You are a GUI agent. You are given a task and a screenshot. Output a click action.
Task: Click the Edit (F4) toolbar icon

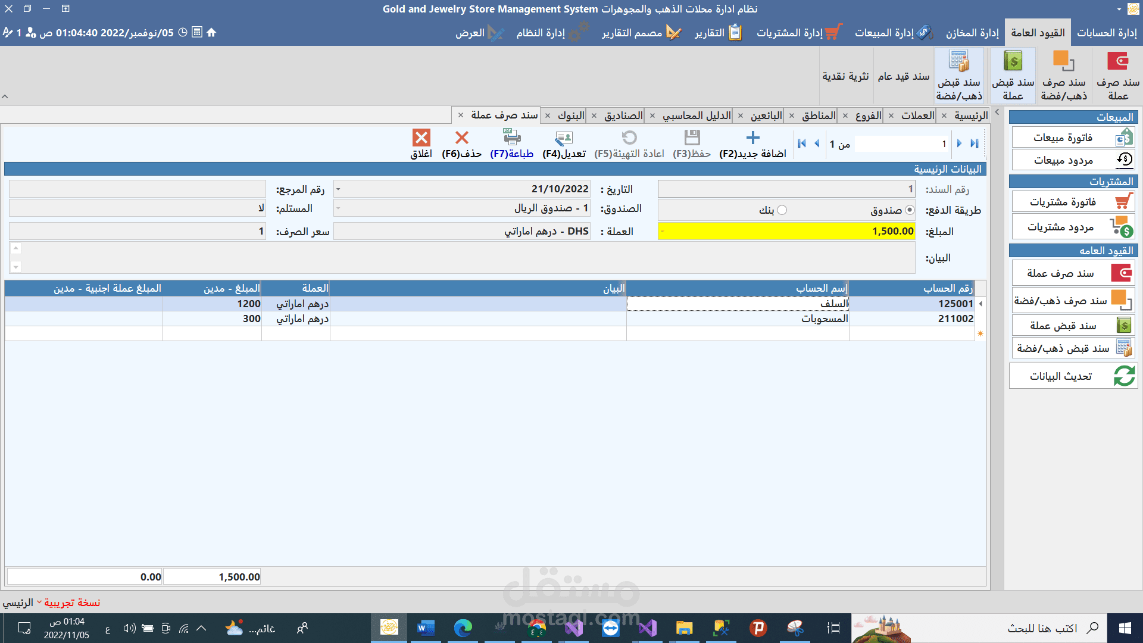pos(563,138)
